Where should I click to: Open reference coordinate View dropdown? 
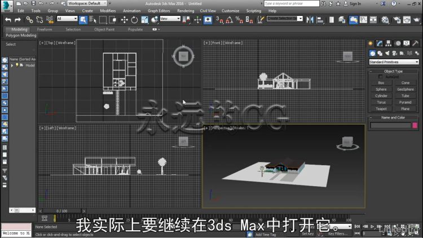(x=170, y=19)
